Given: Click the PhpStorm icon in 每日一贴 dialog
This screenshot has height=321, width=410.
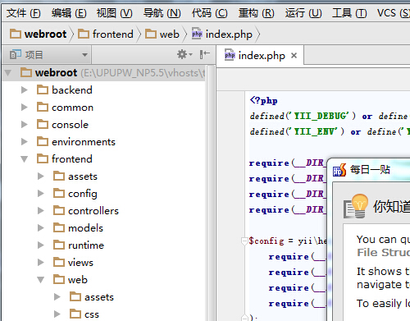Looking at the screenshot, I should pyautogui.click(x=339, y=170).
